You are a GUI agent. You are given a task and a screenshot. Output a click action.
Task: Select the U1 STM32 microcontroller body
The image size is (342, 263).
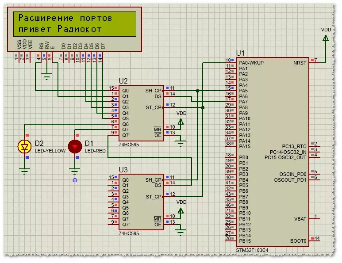(273, 152)
